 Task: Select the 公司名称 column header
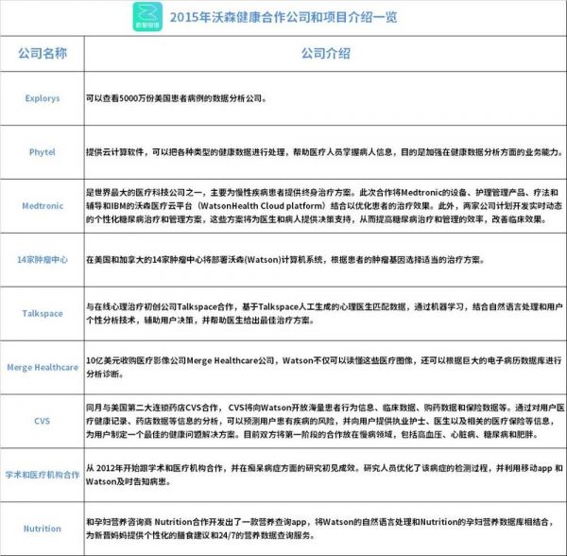pos(42,55)
